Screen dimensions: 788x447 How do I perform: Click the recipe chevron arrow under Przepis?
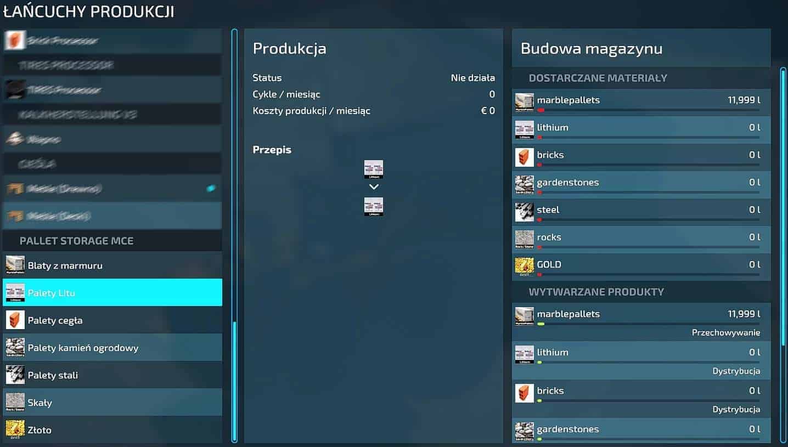(374, 187)
